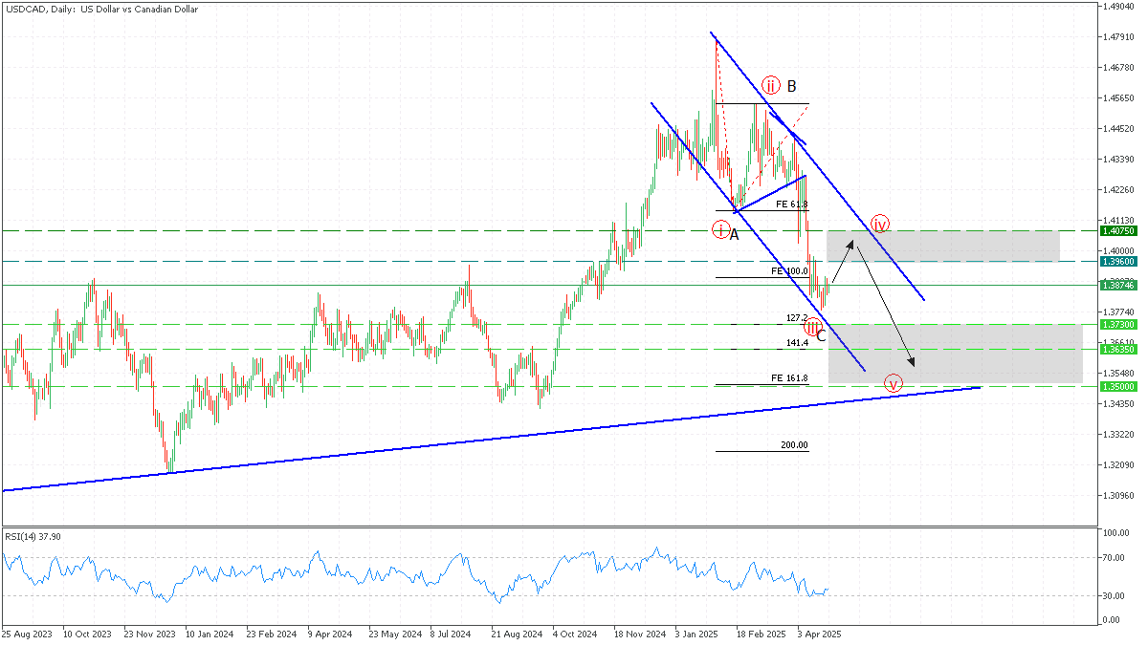The width and height of the screenshot is (1148, 645).
Task: Click the RSI 100.00 scale label
Action: pos(1115,533)
